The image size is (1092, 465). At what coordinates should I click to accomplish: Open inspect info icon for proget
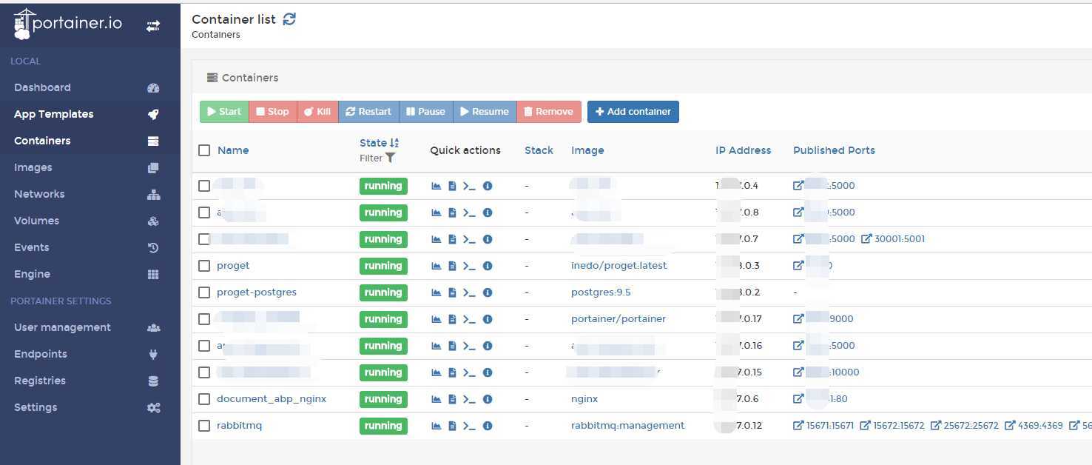pos(488,266)
